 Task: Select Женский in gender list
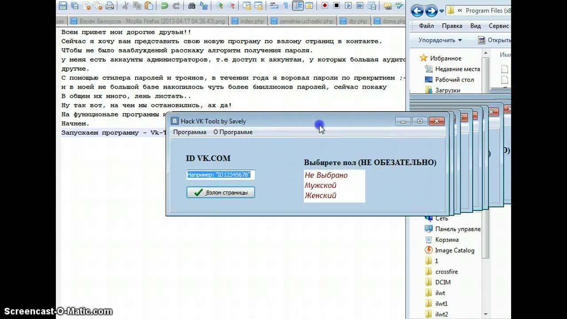click(321, 195)
